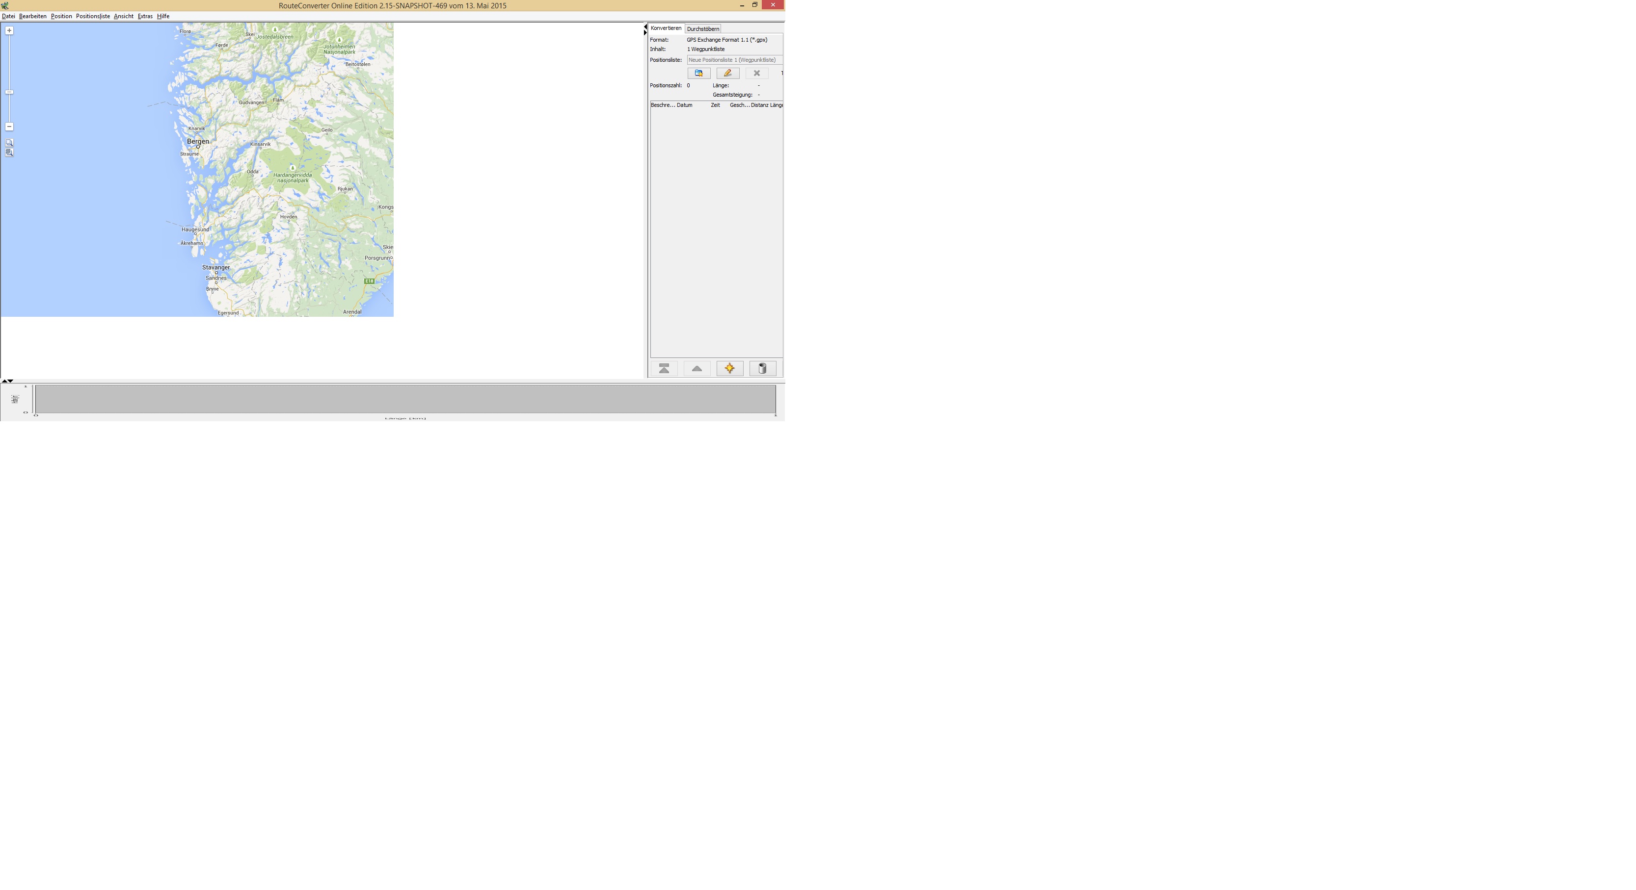Click the map zoom slider handle

[9, 93]
